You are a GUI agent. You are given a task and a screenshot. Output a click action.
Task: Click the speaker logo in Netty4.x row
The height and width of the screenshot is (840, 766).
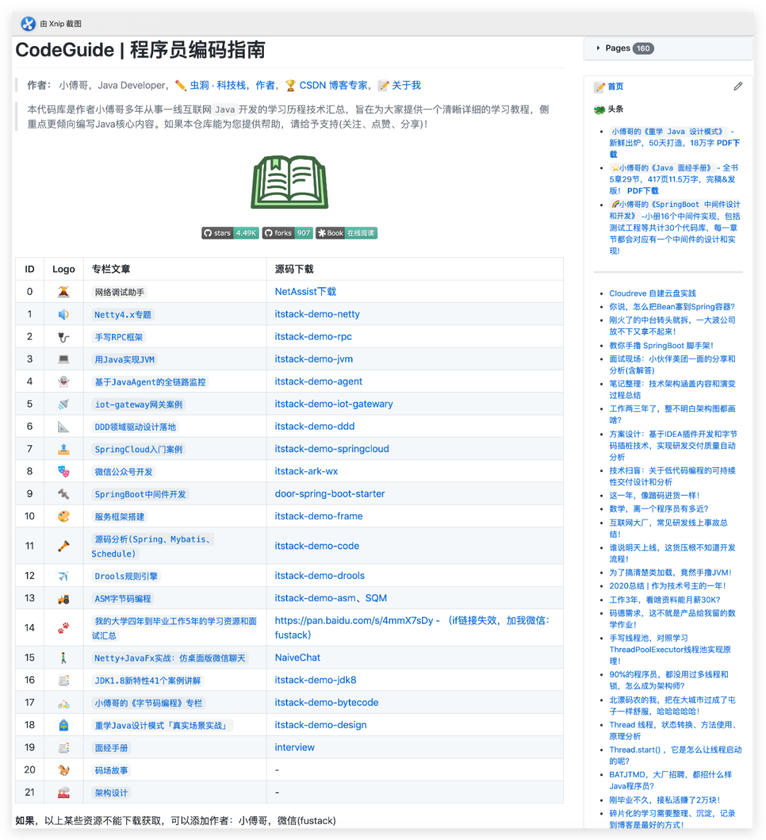(x=63, y=314)
